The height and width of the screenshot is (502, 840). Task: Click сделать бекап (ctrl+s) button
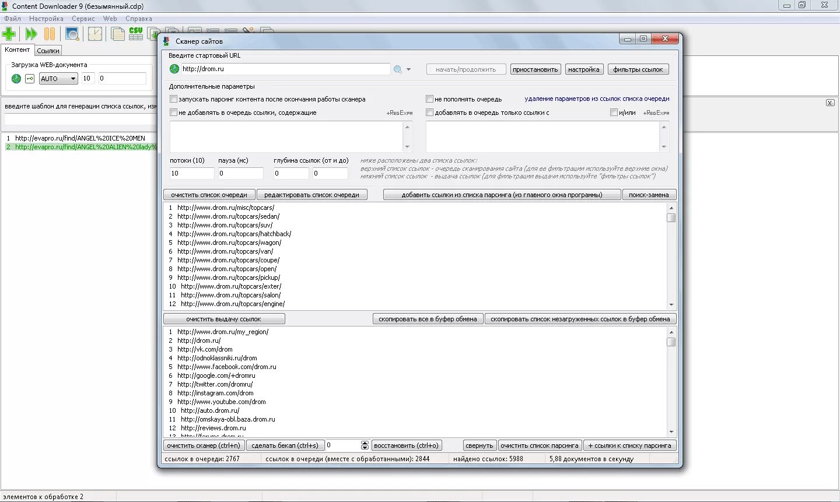point(285,445)
